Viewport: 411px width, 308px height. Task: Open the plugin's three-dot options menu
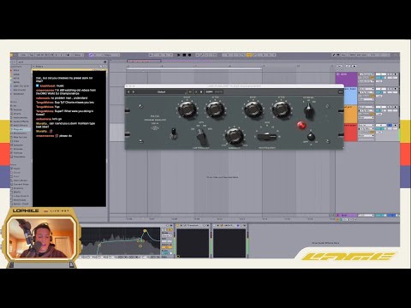(x=340, y=92)
